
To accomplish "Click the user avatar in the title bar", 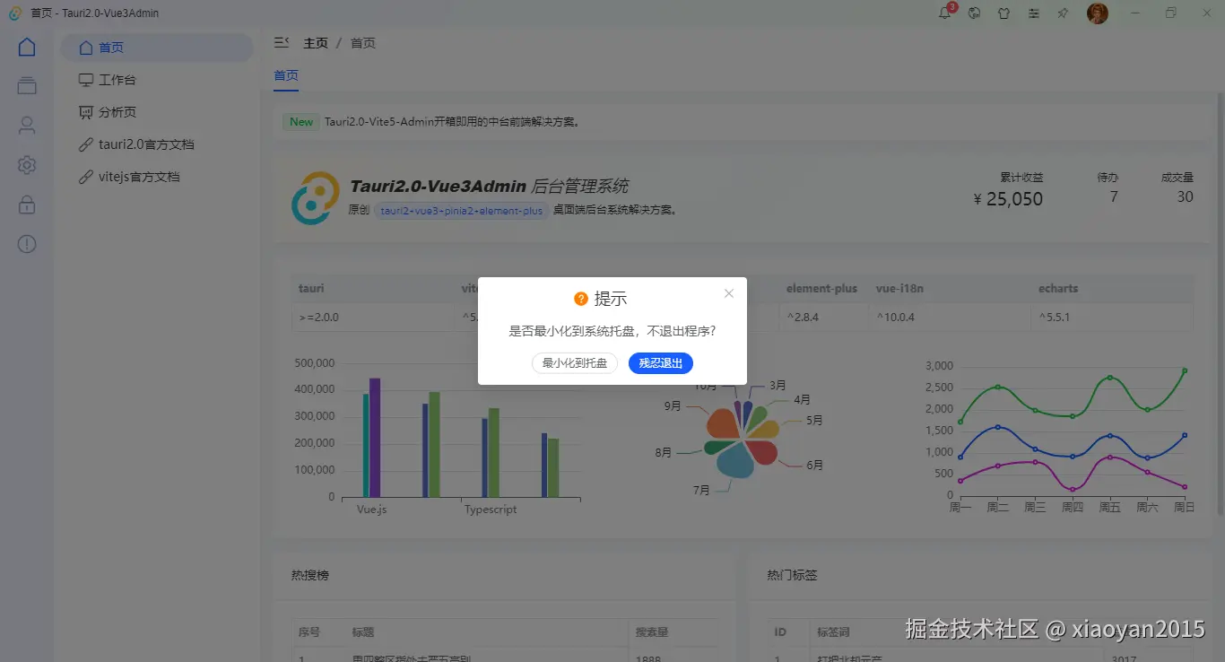I will coord(1097,13).
